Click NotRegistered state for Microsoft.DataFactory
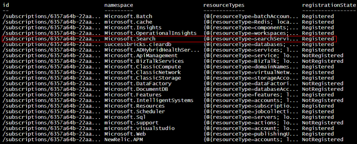This screenshot has height=144, width=357. click(322, 83)
